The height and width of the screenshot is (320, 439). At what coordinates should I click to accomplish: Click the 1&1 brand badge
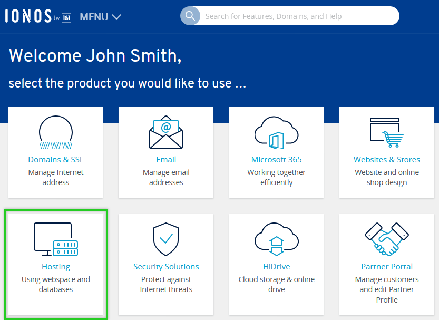coord(66,18)
